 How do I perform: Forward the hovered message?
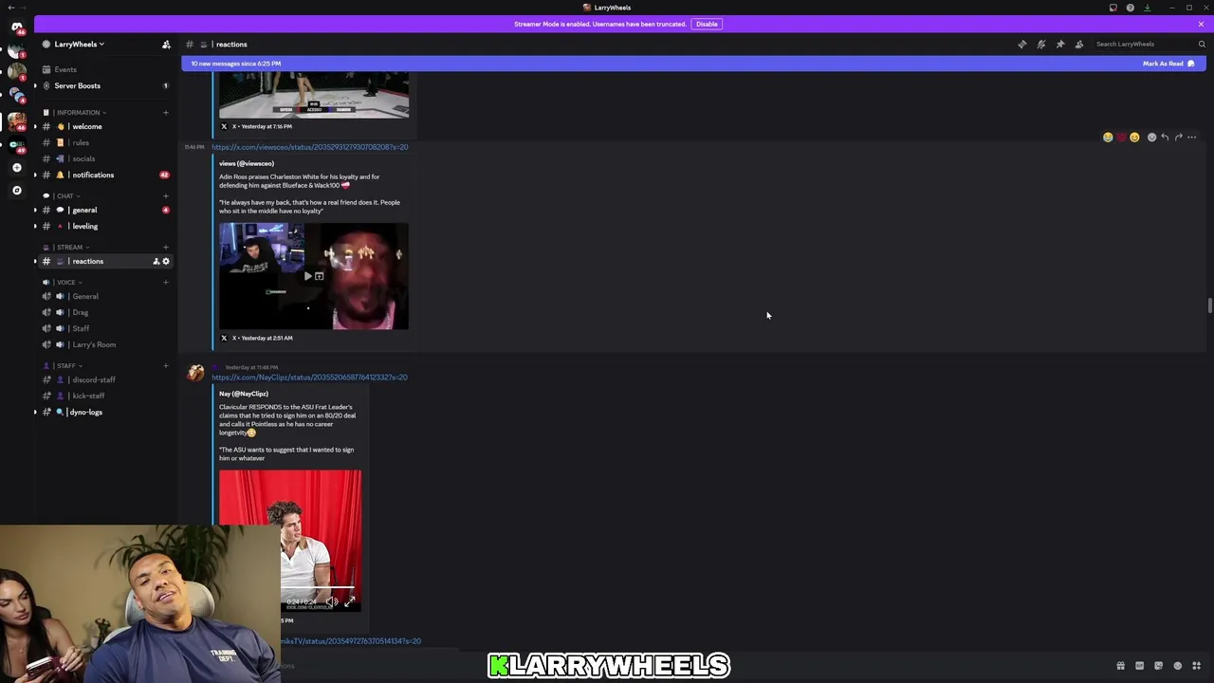pos(1179,138)
